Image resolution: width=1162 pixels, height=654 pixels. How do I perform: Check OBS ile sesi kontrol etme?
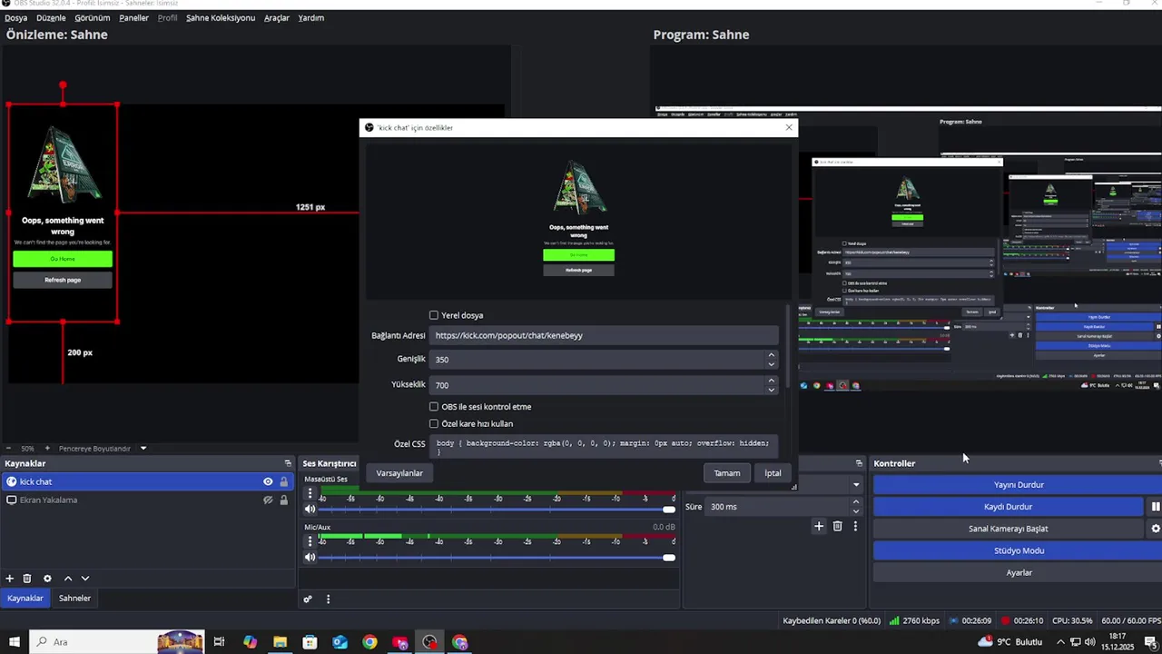pyautogui.click(x=434, y=407)
